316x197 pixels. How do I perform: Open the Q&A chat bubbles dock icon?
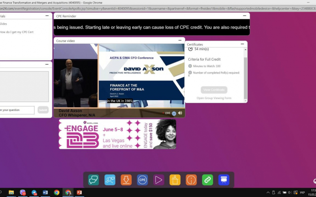tap(94, 180)
